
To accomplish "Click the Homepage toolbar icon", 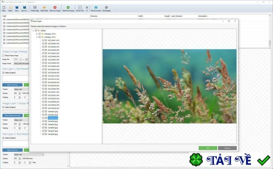I will [106, 7].
